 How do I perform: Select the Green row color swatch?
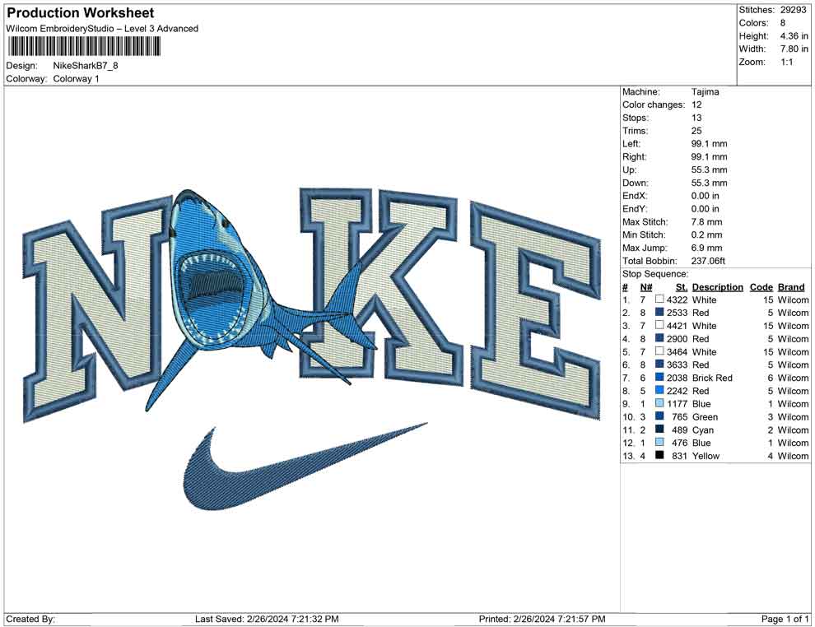[x=659, y=416]
